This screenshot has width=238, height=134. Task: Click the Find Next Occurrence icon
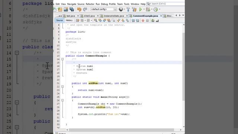point(104,20)
